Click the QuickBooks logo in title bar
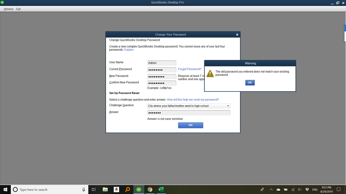The width and height of the screenshot is (346, 194). point(2,2)
